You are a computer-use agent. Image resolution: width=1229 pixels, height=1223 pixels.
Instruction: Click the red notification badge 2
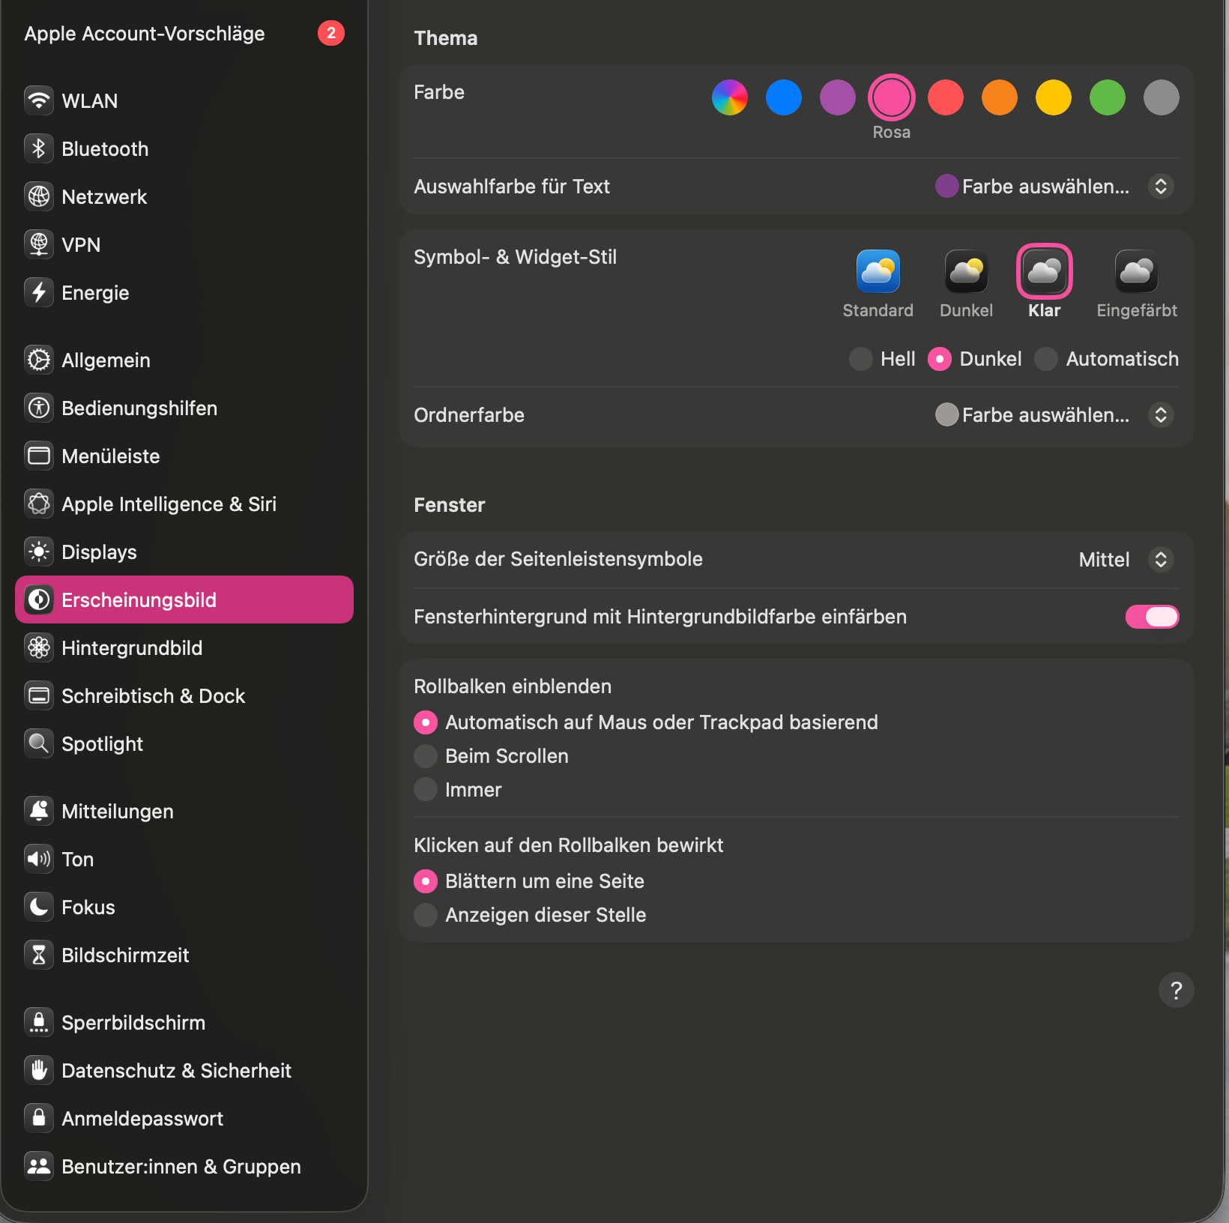pos(331,33)
